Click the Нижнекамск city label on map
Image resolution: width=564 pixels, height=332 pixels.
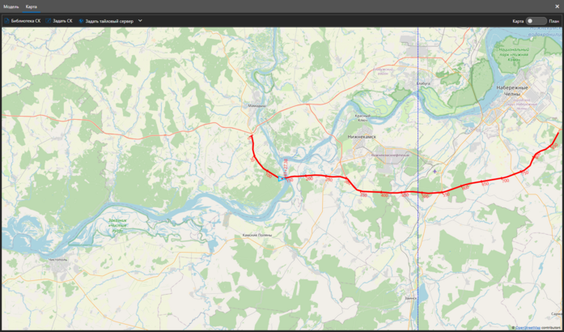[362, 137]
